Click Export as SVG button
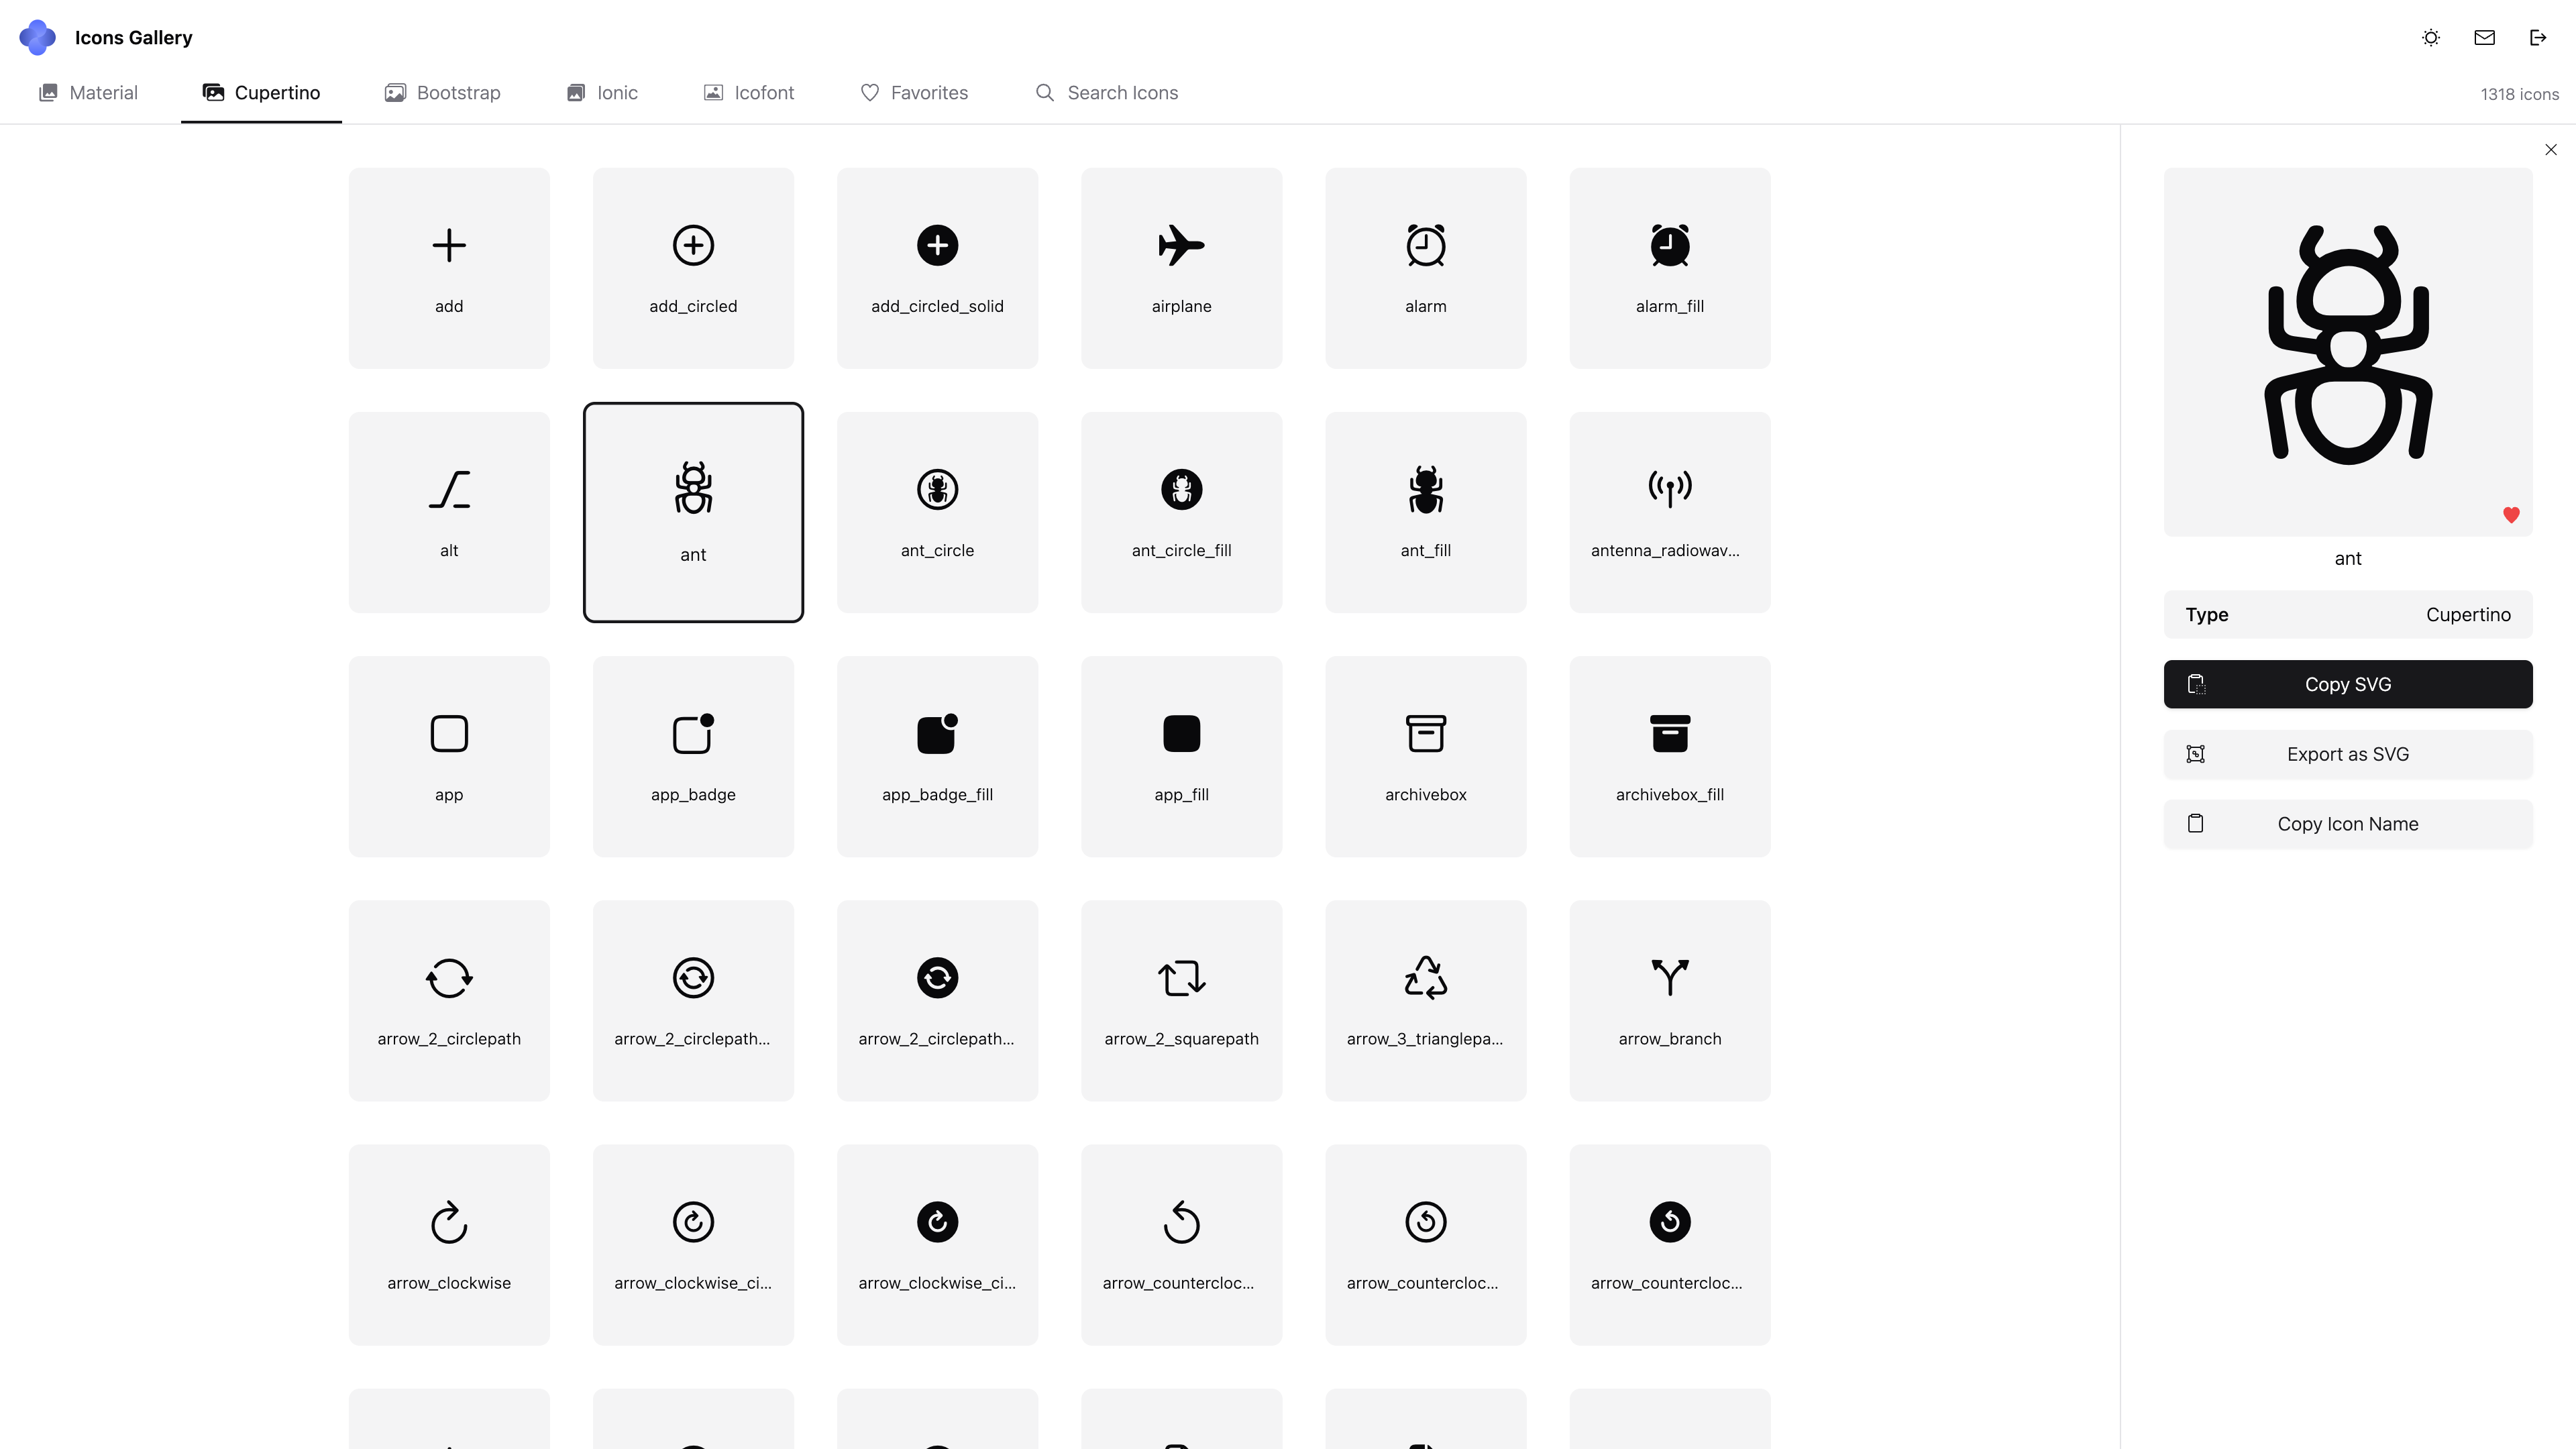The width and height of the screenshot is (2576, 1449). 2347,754
